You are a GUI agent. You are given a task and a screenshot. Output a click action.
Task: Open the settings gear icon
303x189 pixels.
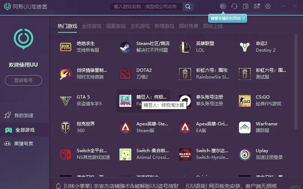coord(268,6)
